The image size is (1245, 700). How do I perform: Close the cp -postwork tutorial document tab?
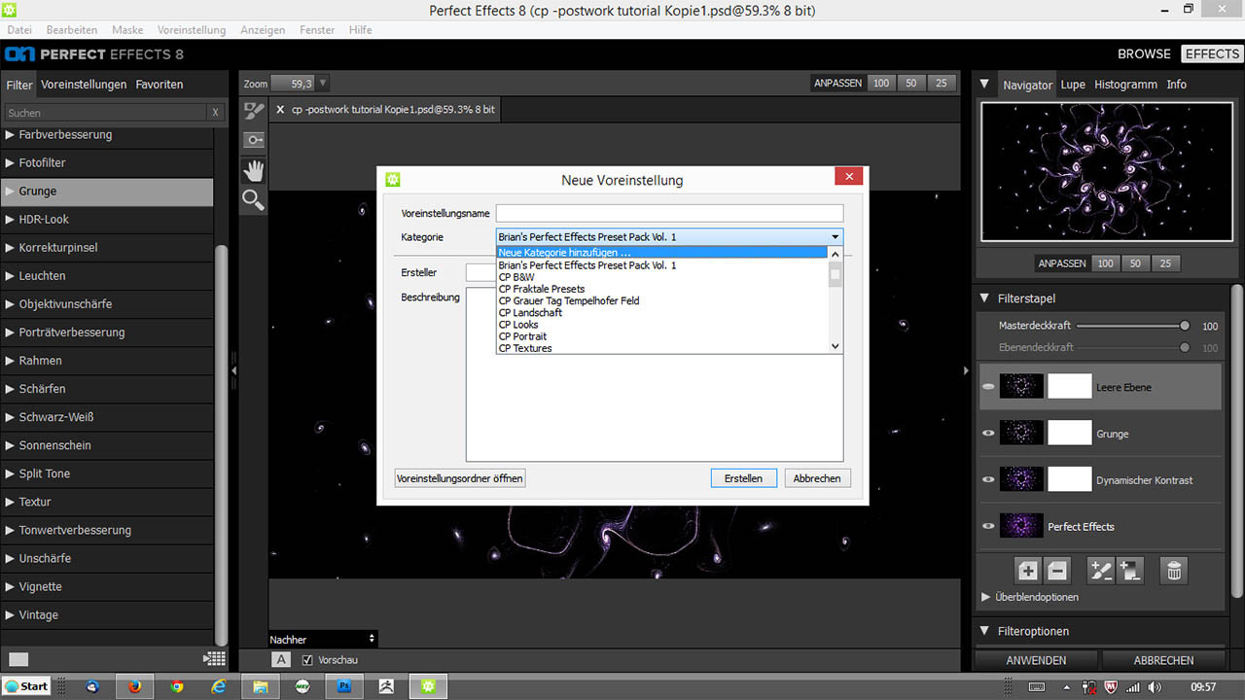pyautogui.click(x=281, y=110)
